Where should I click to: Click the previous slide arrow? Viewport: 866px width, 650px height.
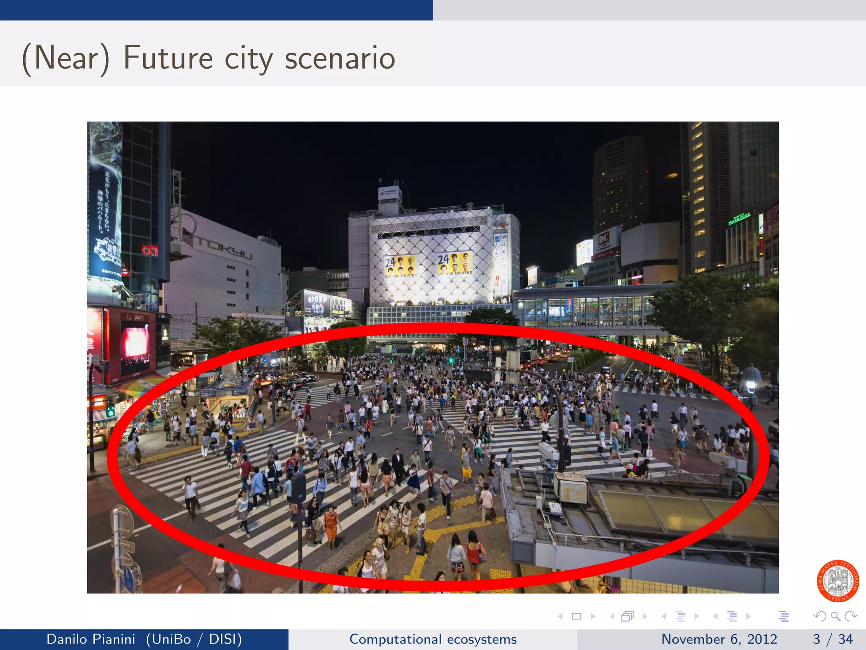pyautogui.click(x=560, y=617)
